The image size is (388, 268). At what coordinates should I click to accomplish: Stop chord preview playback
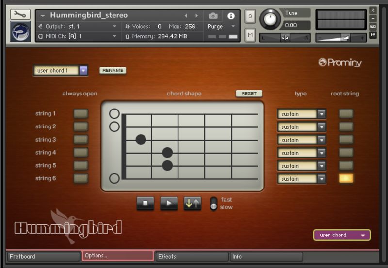click(145, 203)
